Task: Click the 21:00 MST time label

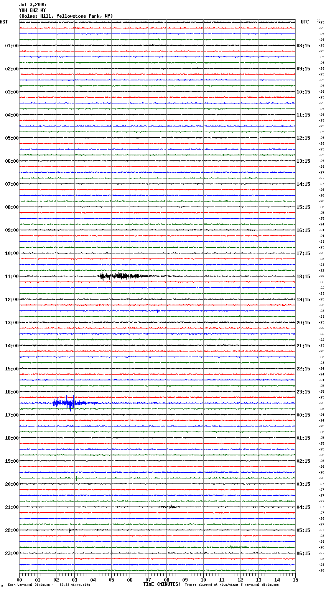Action: 12,507
